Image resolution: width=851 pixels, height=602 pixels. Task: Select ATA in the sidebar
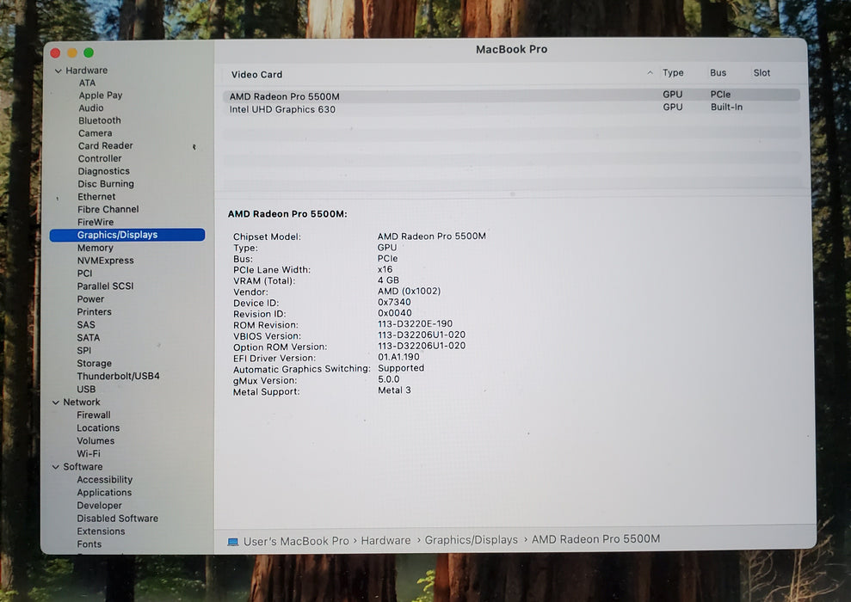pyautogui.click(x=87, y=83)
